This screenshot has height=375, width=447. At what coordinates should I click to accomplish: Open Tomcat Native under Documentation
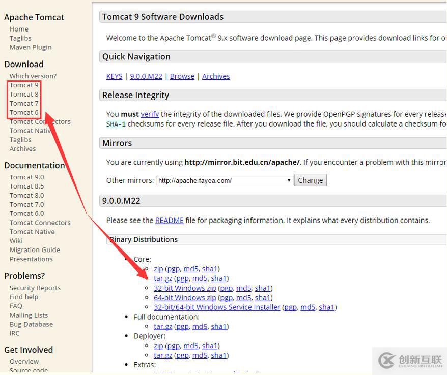[x=32, y=232]
